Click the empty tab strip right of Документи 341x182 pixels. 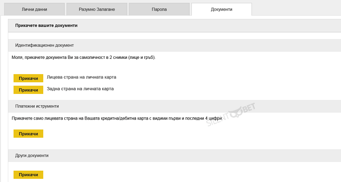(x=296, y=10)
